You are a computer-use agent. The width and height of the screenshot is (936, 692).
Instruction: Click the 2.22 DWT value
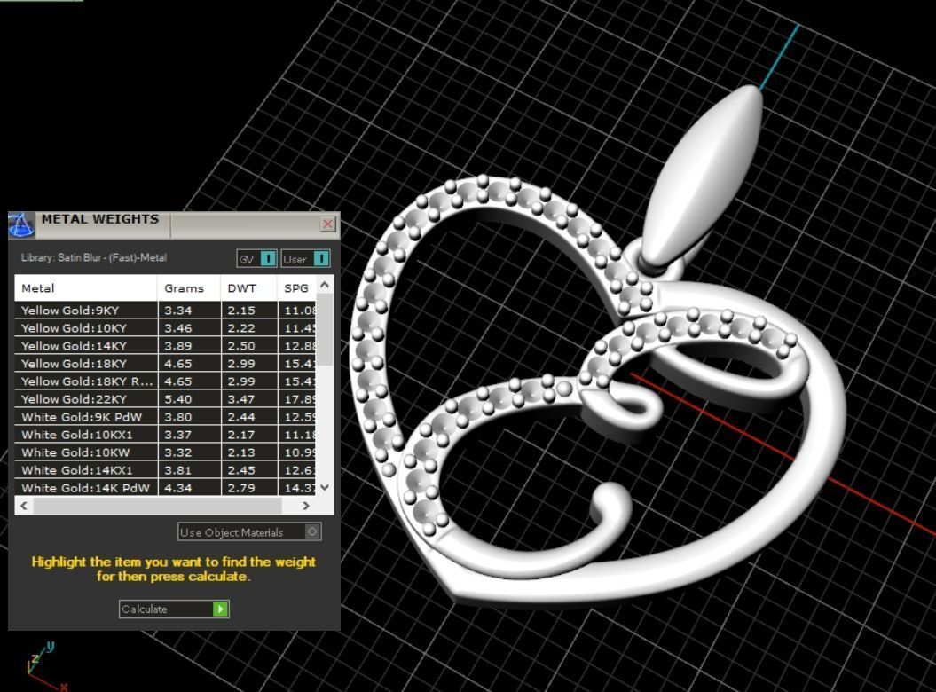241,327
